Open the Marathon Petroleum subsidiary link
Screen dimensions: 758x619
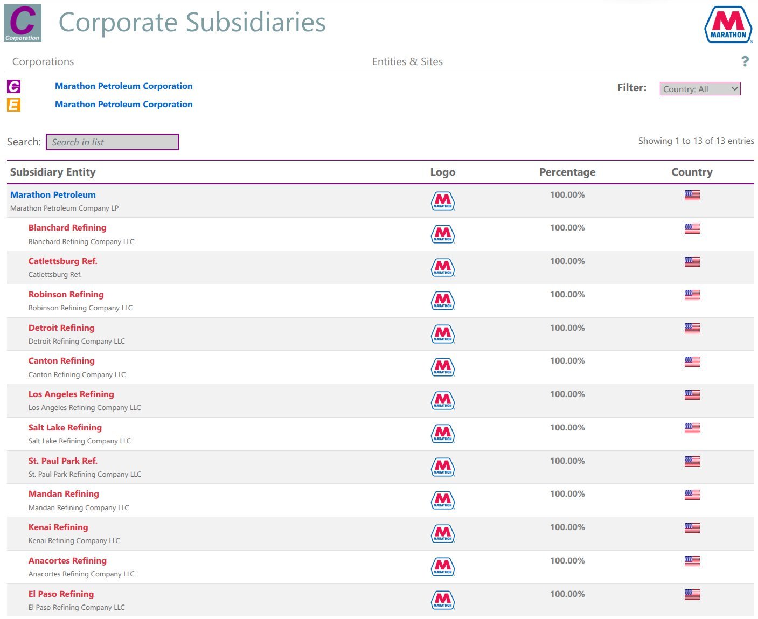click(x=53, y=195)
